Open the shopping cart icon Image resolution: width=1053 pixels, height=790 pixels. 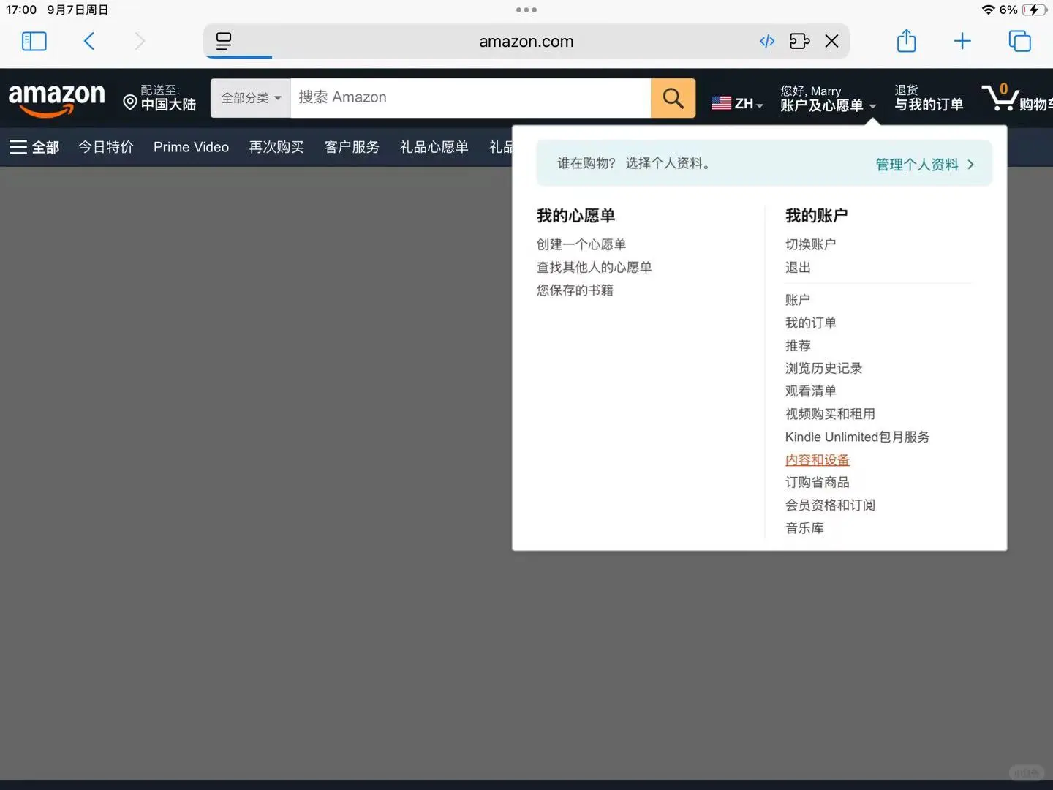pyautogui.click(x=1016, y=98)
